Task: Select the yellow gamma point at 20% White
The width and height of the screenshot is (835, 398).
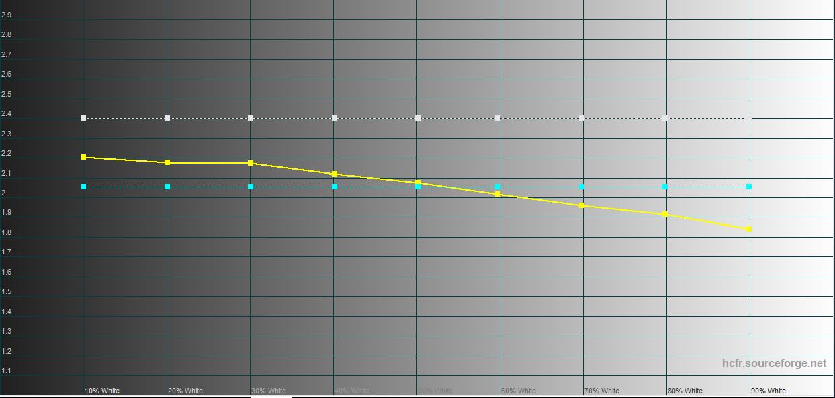Action: click(x=167, y=162)
